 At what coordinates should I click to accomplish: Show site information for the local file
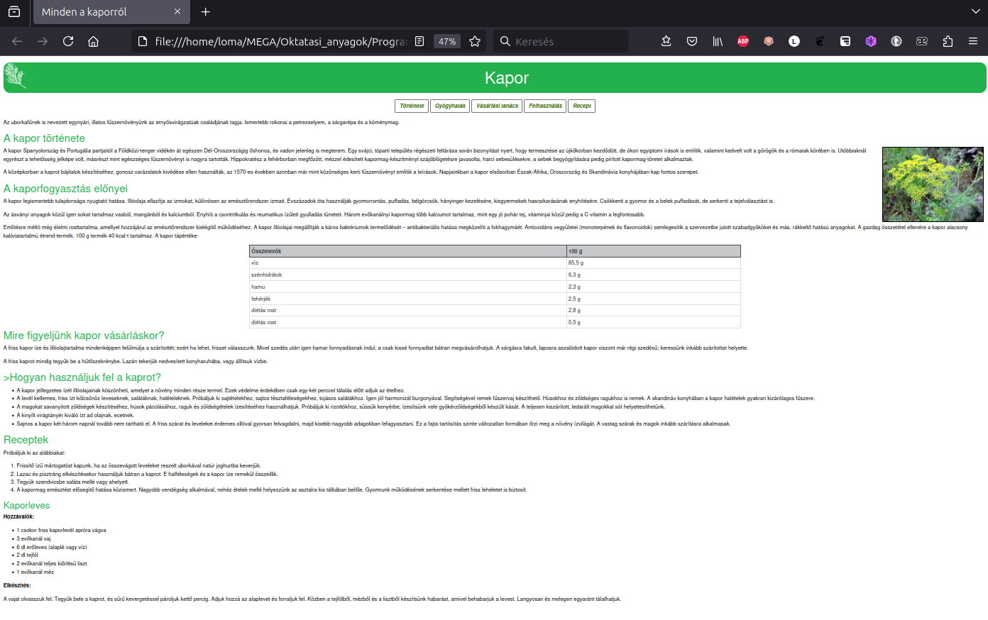click(143, 41)
